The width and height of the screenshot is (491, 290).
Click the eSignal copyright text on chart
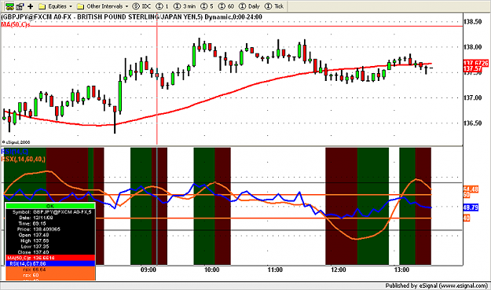16,142
